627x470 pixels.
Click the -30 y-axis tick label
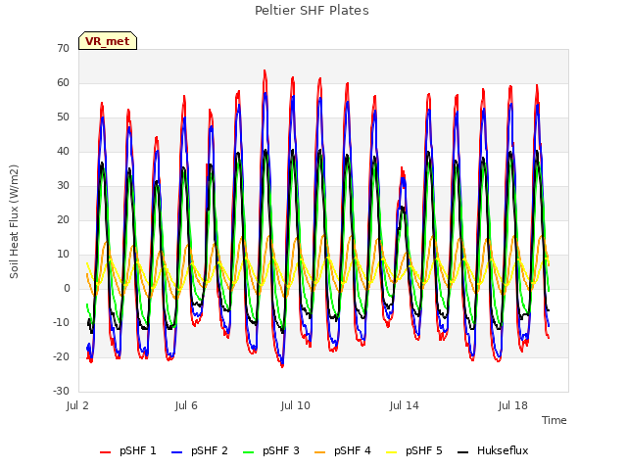click(61, 391)
